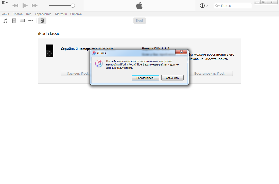
Task: Close the iTunes dialog with the red X
Action: [181, 52]
